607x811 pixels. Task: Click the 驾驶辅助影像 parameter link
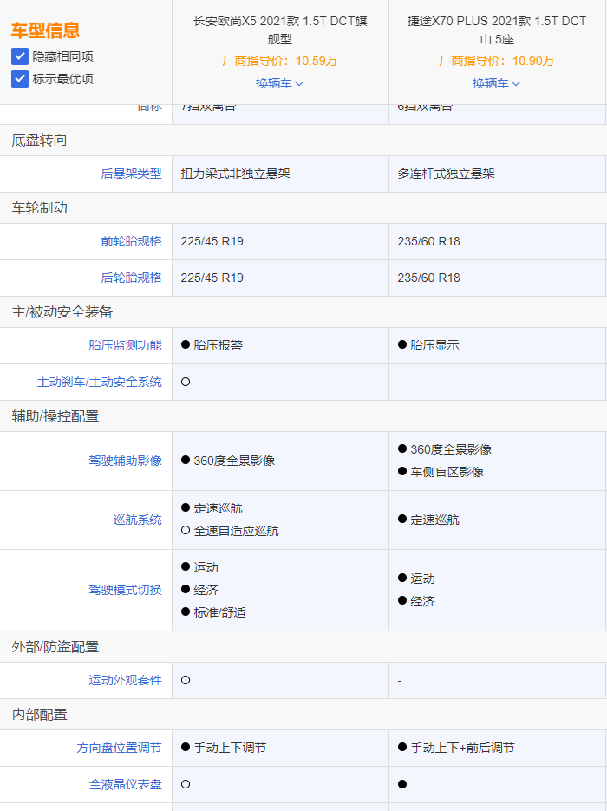[125, 461]
